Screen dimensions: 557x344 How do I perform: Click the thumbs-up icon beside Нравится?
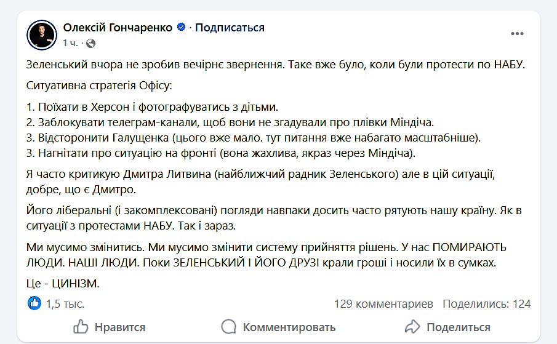[81, 327]
